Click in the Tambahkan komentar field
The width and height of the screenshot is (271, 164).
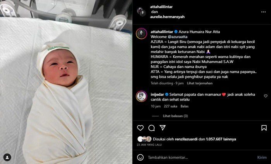(201, 157)
